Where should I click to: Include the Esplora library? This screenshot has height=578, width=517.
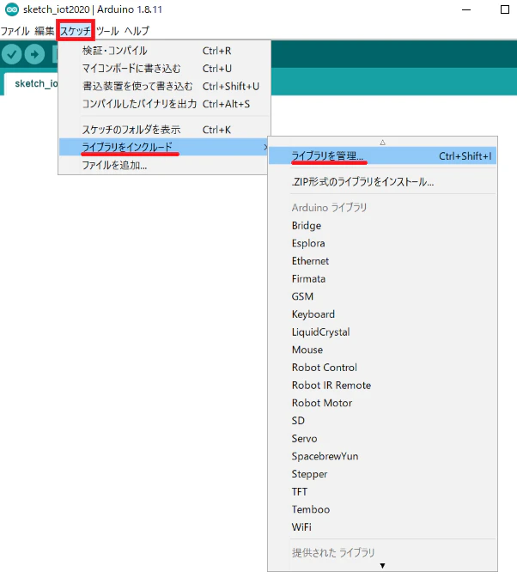point(382,243)
